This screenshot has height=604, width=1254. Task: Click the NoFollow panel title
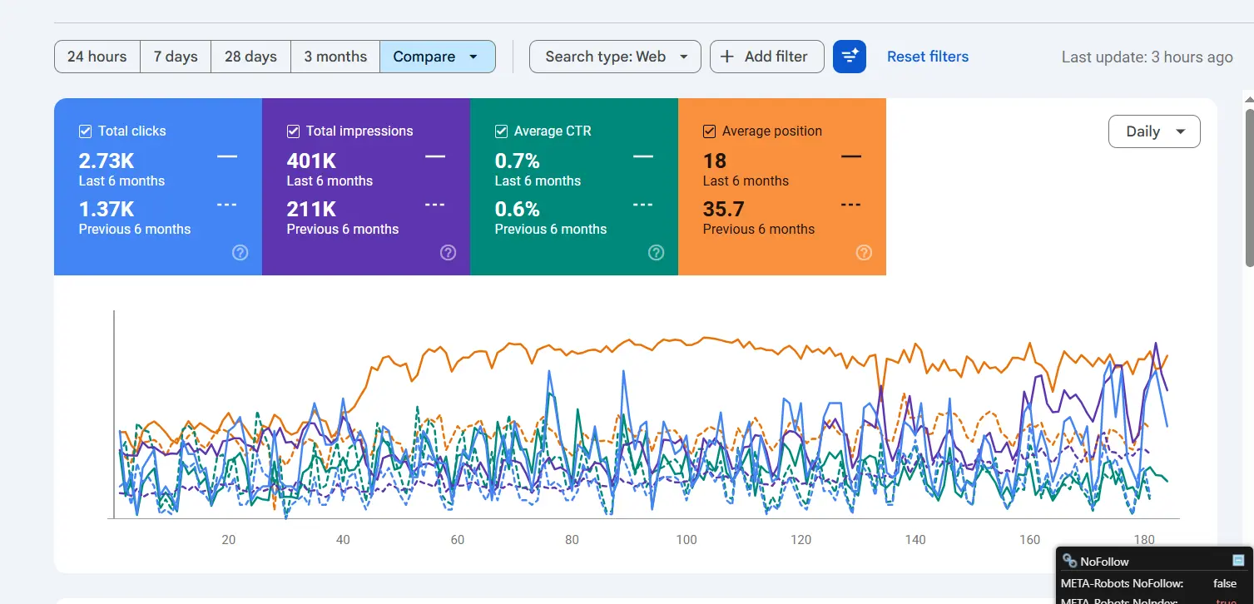(1105, 562)
